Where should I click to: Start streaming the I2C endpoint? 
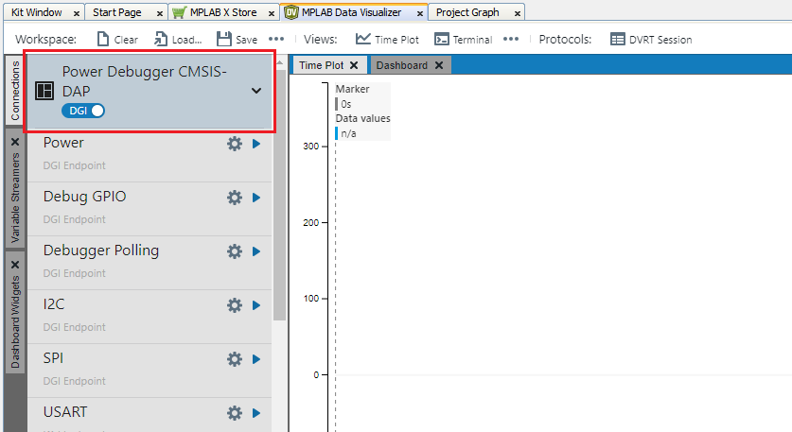[256, 305]
